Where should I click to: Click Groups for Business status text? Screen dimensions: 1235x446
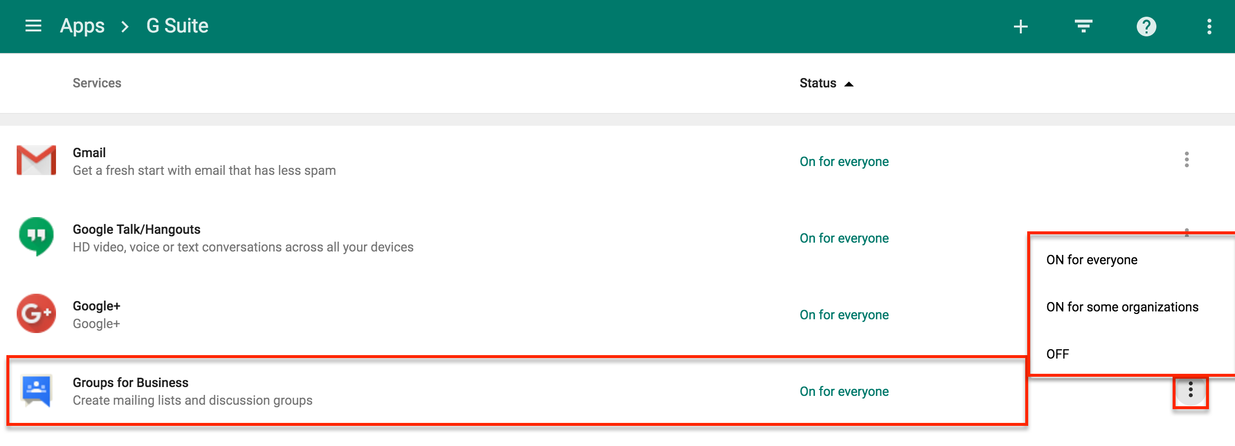tap(844, 391)
